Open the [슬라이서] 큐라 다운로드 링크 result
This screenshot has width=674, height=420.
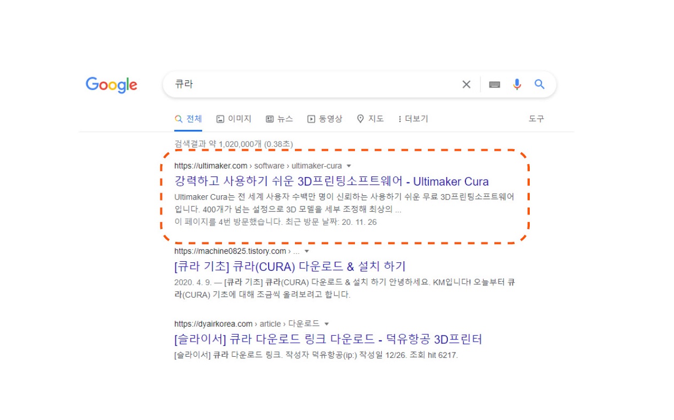tap(328, 339)
